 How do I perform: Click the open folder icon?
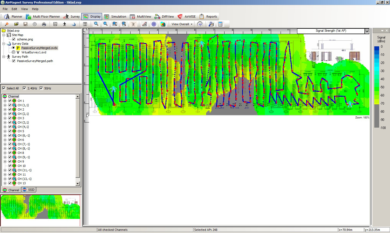pyautogui.click(x=16, y=24)
